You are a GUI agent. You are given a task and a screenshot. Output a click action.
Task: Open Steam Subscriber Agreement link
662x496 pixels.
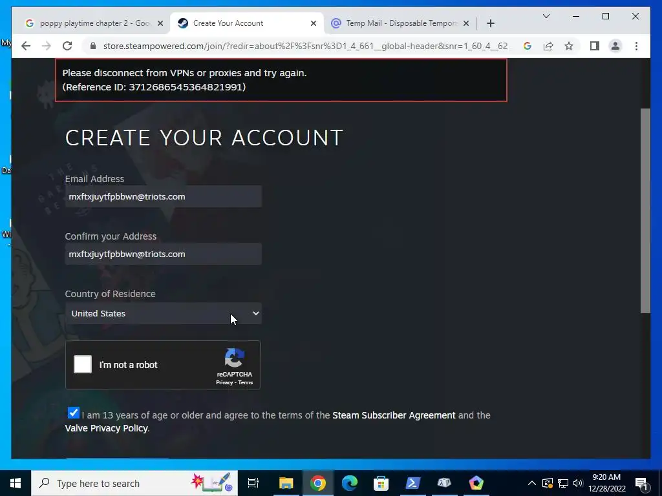coord(394,415)
